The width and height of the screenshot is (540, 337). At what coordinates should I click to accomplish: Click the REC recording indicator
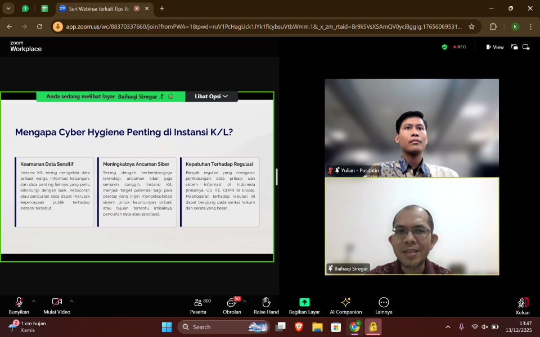coord(459,47)
